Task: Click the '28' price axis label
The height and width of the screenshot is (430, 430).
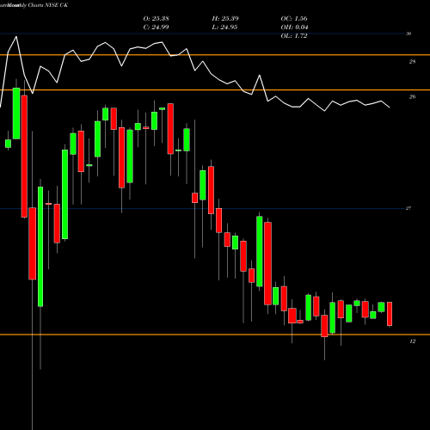Action: click(412, 62)
